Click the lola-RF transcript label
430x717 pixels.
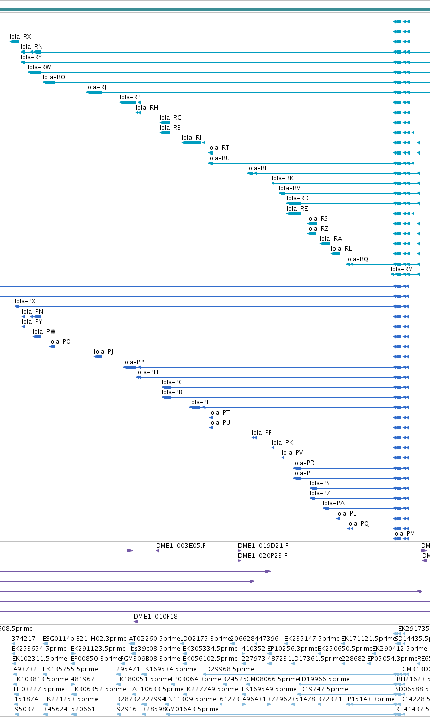pos(258,168)
